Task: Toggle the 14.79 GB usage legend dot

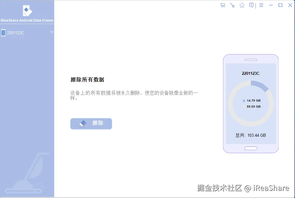Action: pyautogui.click(x=244, y=101)
